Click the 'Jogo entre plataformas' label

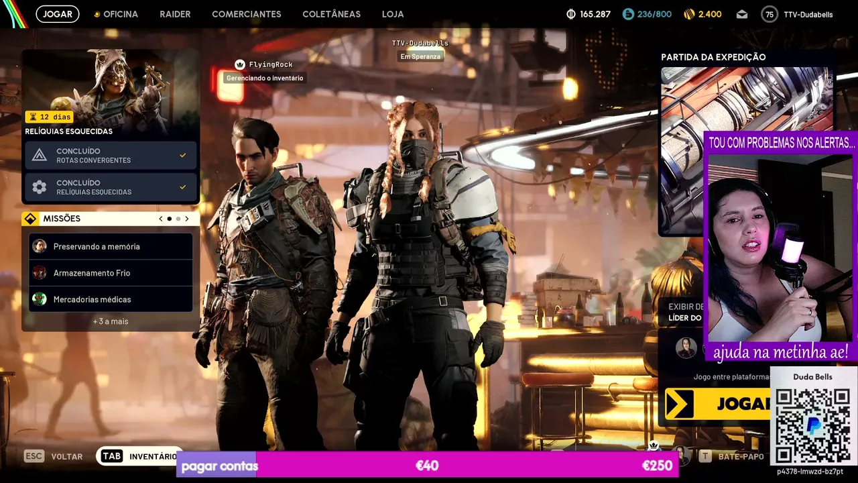point(731,377)
